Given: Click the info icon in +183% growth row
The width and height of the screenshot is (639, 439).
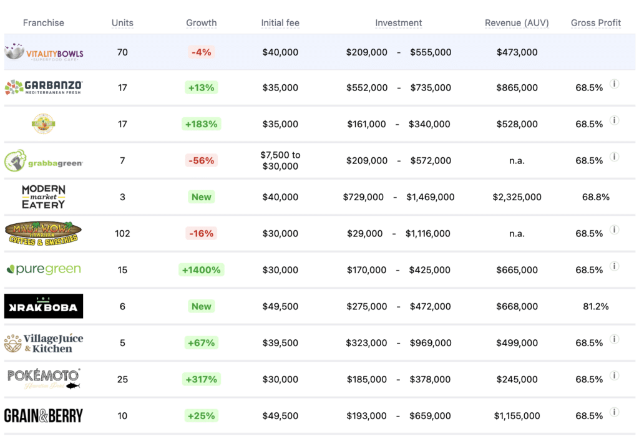Looking at the screenshot, I should [614, 120].
